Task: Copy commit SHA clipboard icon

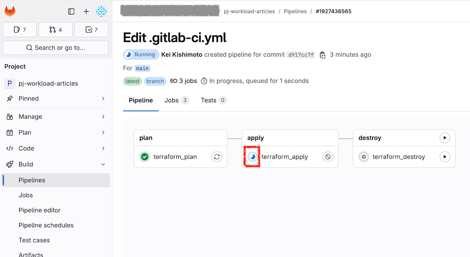Action: [323, 55]
